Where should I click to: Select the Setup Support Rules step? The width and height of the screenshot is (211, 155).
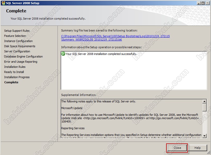(x=17, y=31)
